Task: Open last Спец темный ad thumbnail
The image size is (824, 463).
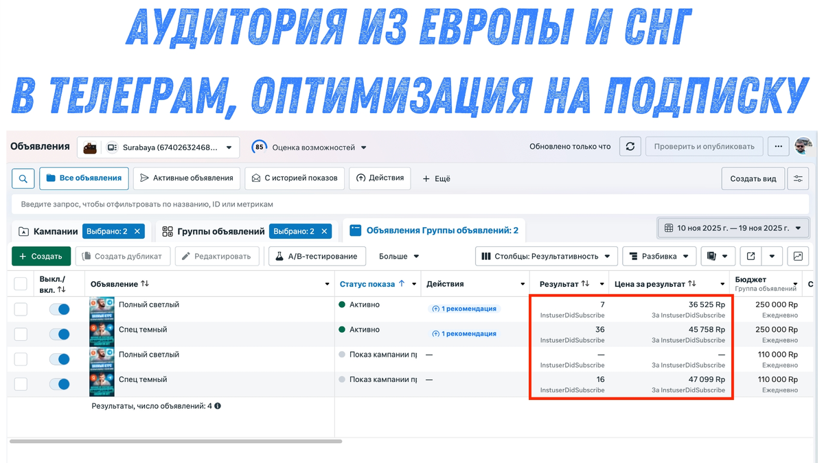Action: pyautogui.click(x=102, y=384)
